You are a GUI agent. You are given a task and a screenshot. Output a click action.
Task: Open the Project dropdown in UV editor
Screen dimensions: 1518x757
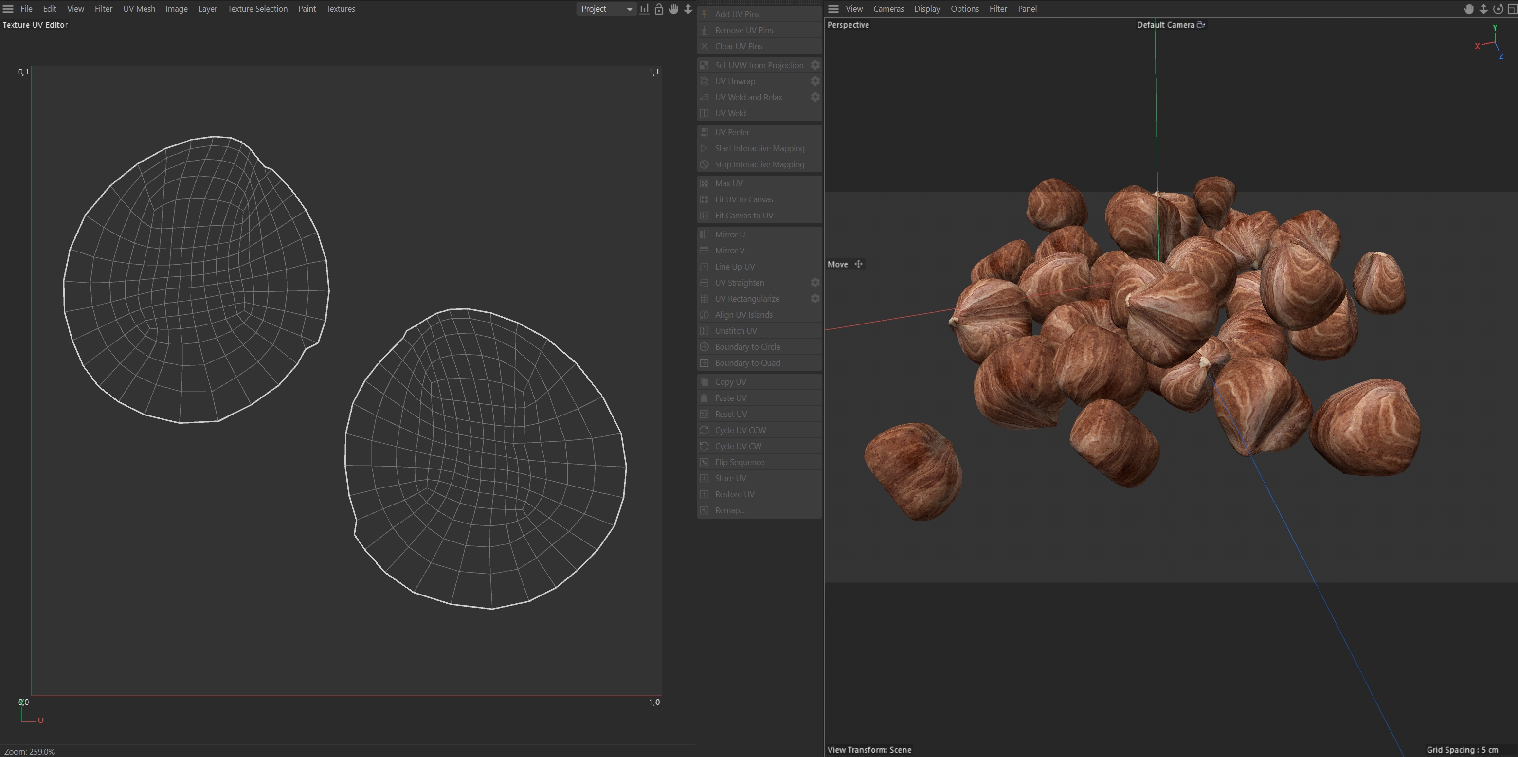tap(606, 9)
